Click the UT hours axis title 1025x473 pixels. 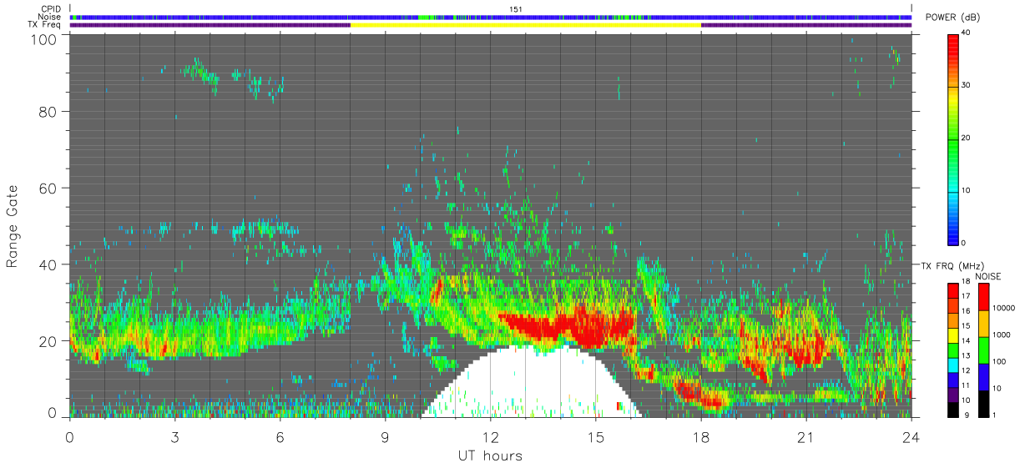(x=490, y=455)
